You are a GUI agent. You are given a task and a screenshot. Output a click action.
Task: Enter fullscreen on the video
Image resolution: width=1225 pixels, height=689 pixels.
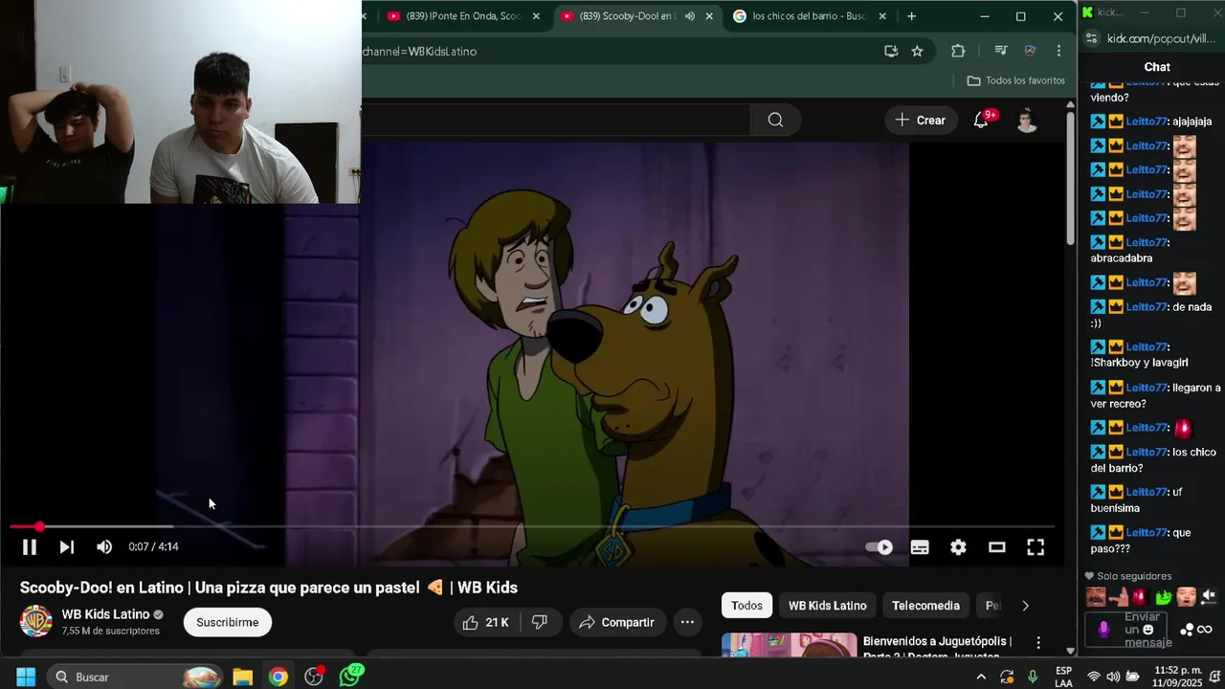point(1036,547)
